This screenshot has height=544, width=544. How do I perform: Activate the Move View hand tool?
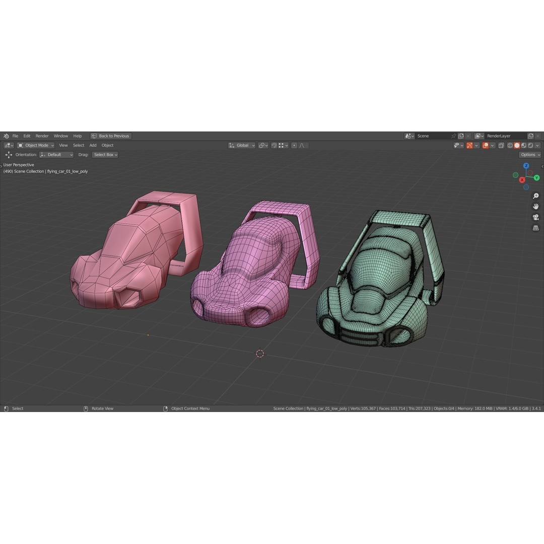click(x=535, y=206)
